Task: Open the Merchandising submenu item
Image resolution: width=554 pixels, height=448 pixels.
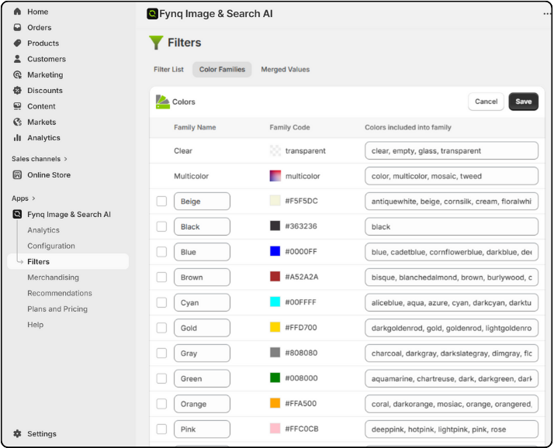Action: click(53, 277)
